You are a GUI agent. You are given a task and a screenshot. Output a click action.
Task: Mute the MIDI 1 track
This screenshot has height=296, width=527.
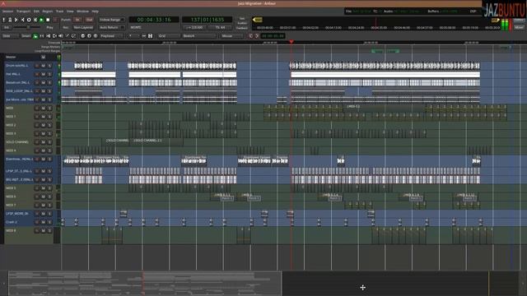tap(43, 117)
